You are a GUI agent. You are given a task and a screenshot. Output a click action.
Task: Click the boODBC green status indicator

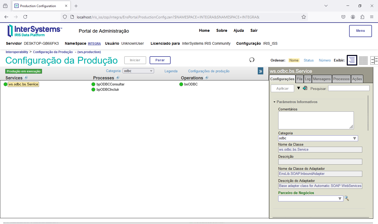(181, 84)
